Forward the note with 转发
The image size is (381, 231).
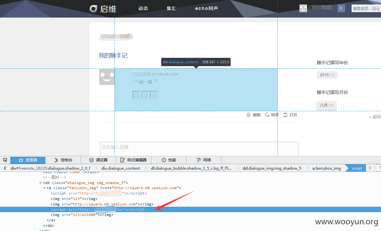[272, 115]
